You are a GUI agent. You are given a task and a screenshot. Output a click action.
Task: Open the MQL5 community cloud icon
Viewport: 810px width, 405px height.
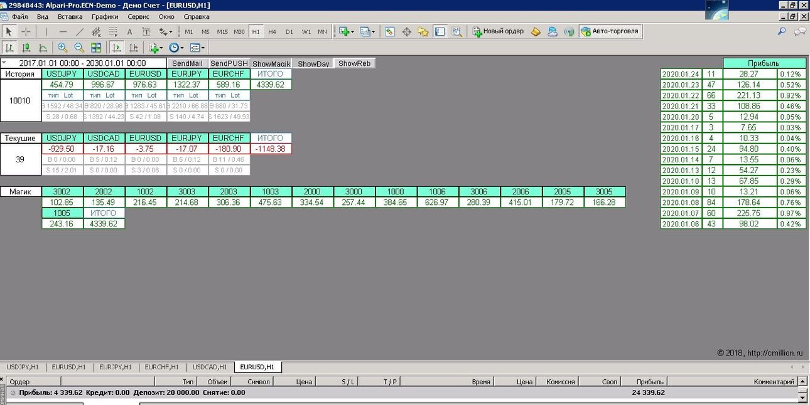click(x=553, y=31)
